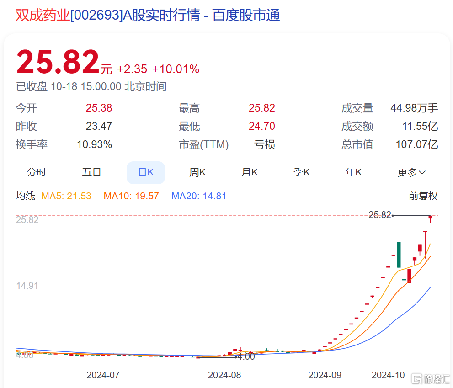
Task: Click the +2.35 price change value
Action: (132, 69)
